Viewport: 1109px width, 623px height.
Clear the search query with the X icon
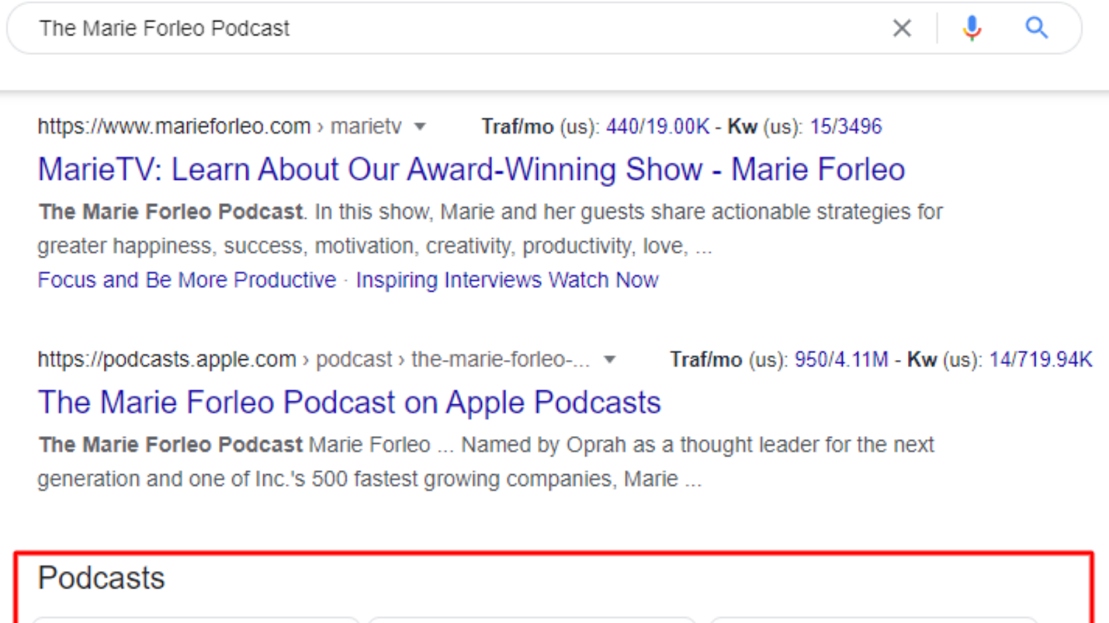(x=902, y=28)
